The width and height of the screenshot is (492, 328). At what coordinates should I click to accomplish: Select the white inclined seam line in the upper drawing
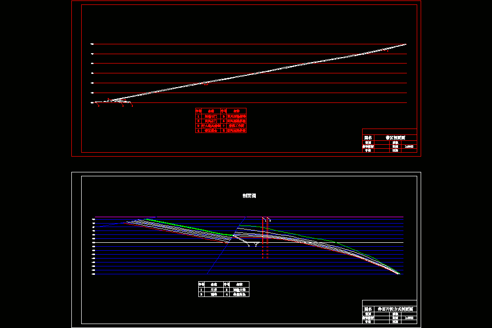click(x=260, y=72)
